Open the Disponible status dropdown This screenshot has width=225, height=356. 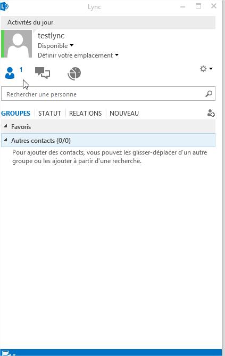pyautogui.click(x=55, y=46)
